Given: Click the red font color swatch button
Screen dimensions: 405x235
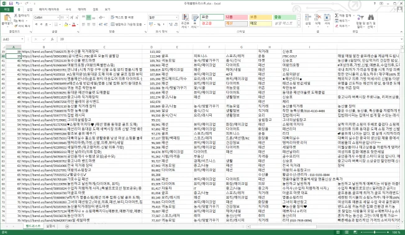Looking at the screenshot, I should 74,25.
